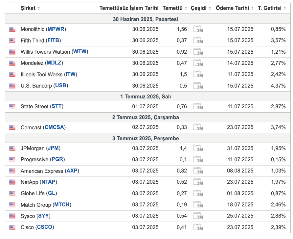Click the 3M calendar icon in NetApp row

pyautogui.click(x=198, y=182)
